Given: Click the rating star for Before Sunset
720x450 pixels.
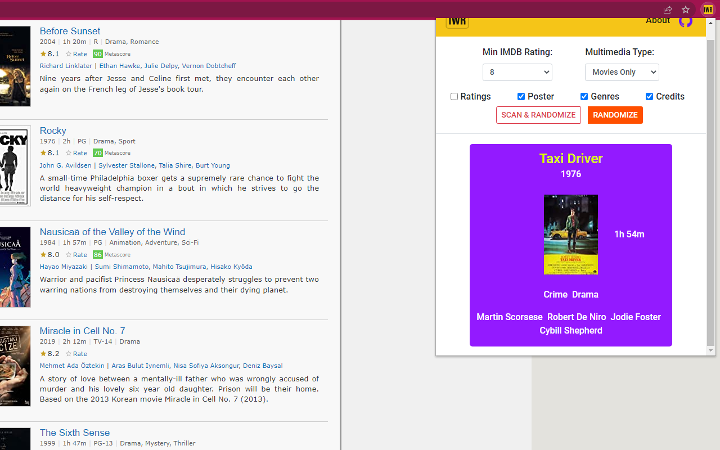Looking at the screenshot, I should click(x=43, y=54).
